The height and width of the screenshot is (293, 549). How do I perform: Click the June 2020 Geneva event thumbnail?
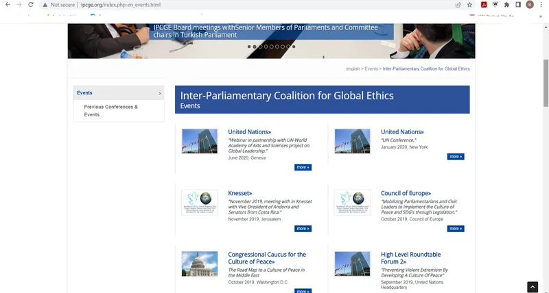(x=200, y=141)
